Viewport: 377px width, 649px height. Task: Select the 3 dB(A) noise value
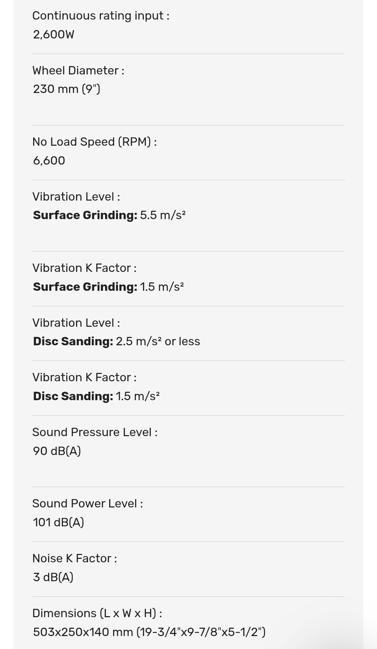coord(53,577)
